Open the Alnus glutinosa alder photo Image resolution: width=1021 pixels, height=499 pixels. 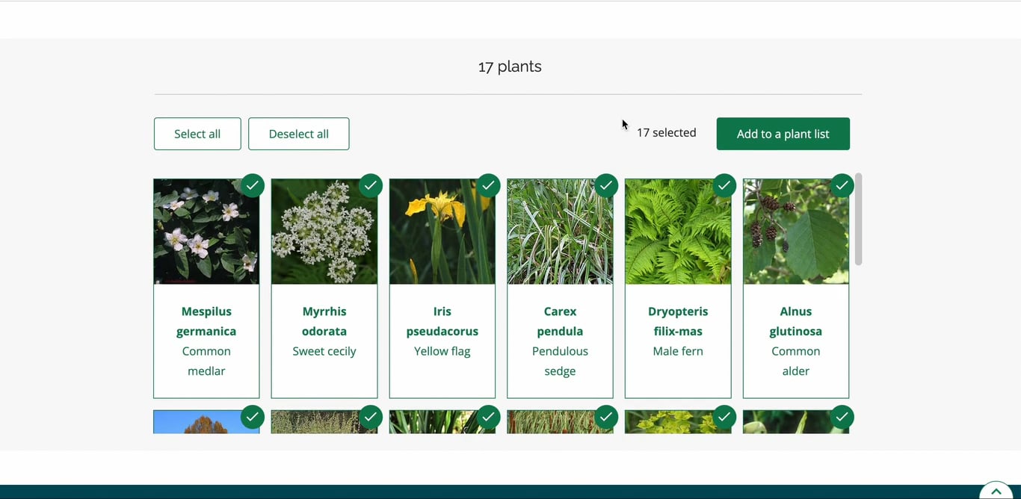tap(796, 232)
